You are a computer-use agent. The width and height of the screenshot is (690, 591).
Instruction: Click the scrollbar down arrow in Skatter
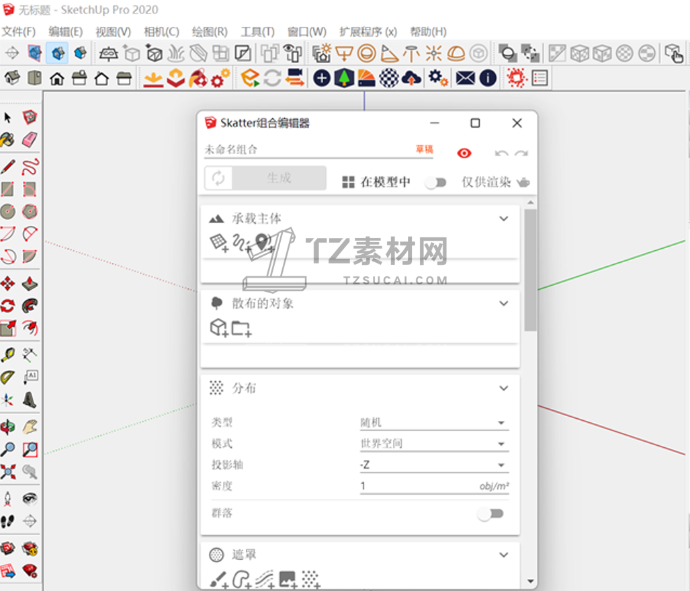tap(530, 582)
